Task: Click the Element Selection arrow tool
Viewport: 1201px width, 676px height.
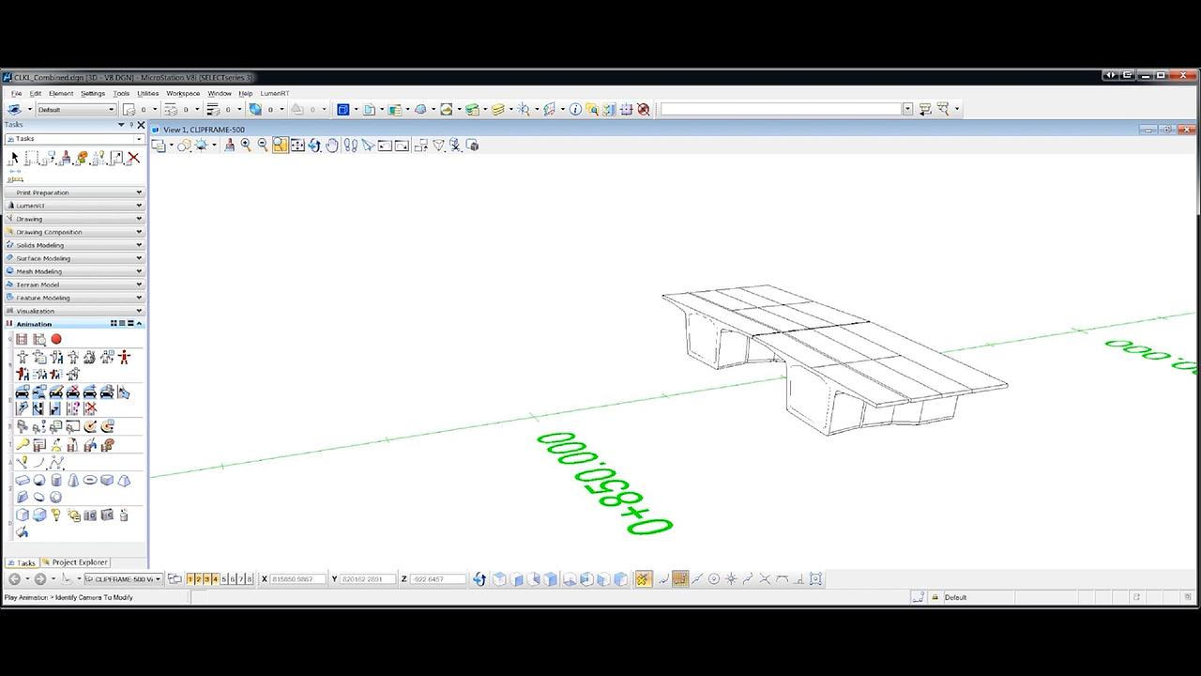Action: click(14, 158)
